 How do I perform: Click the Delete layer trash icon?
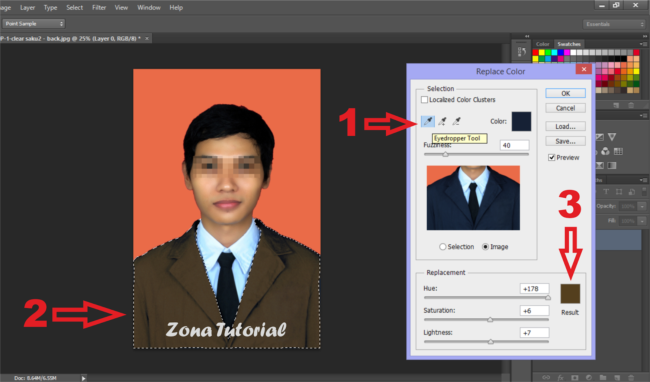tap(631, 378)
